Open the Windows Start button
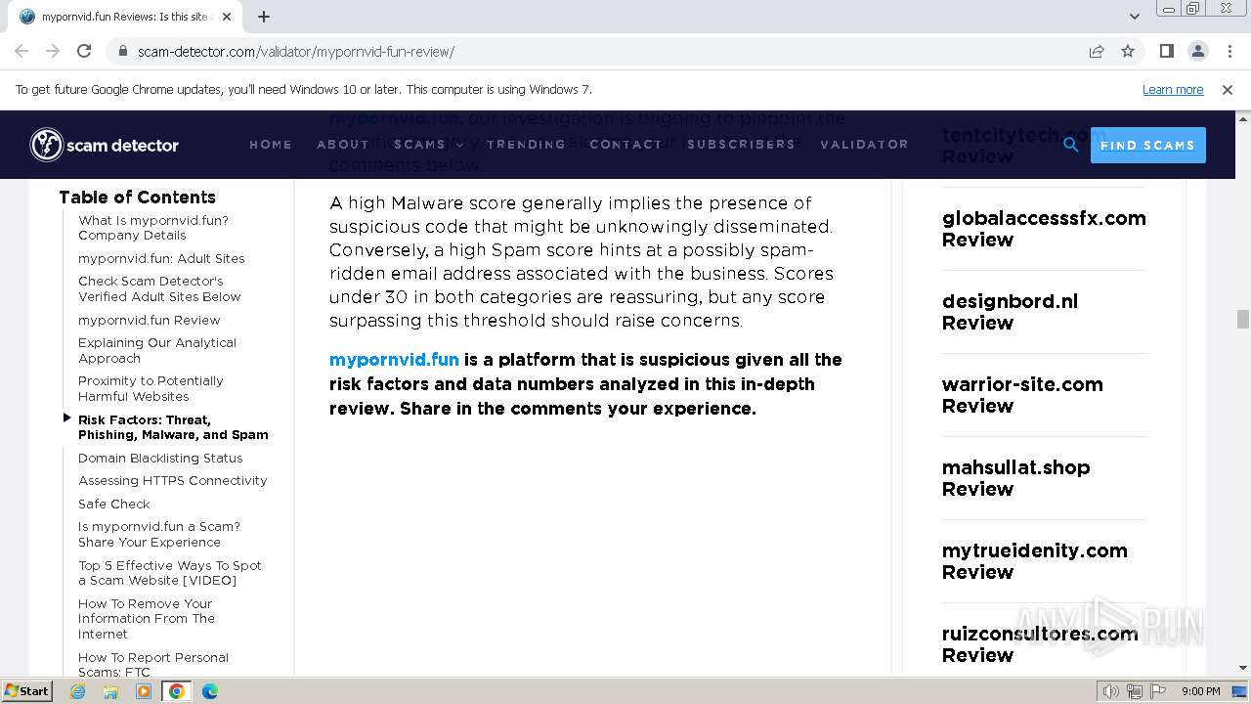1251x704 pixels. click(x=26, y=691)
